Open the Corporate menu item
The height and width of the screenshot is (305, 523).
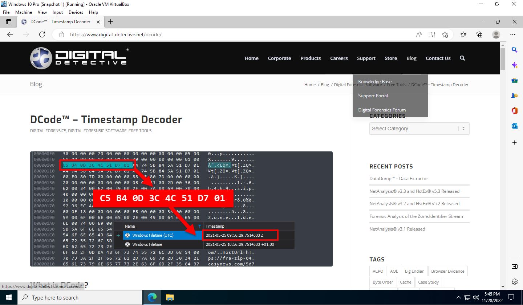click(x=279, y=58)
